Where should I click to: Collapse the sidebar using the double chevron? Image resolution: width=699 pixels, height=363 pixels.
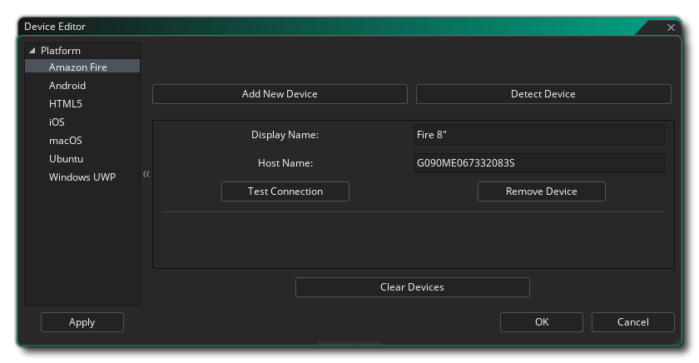pos(146,175)
